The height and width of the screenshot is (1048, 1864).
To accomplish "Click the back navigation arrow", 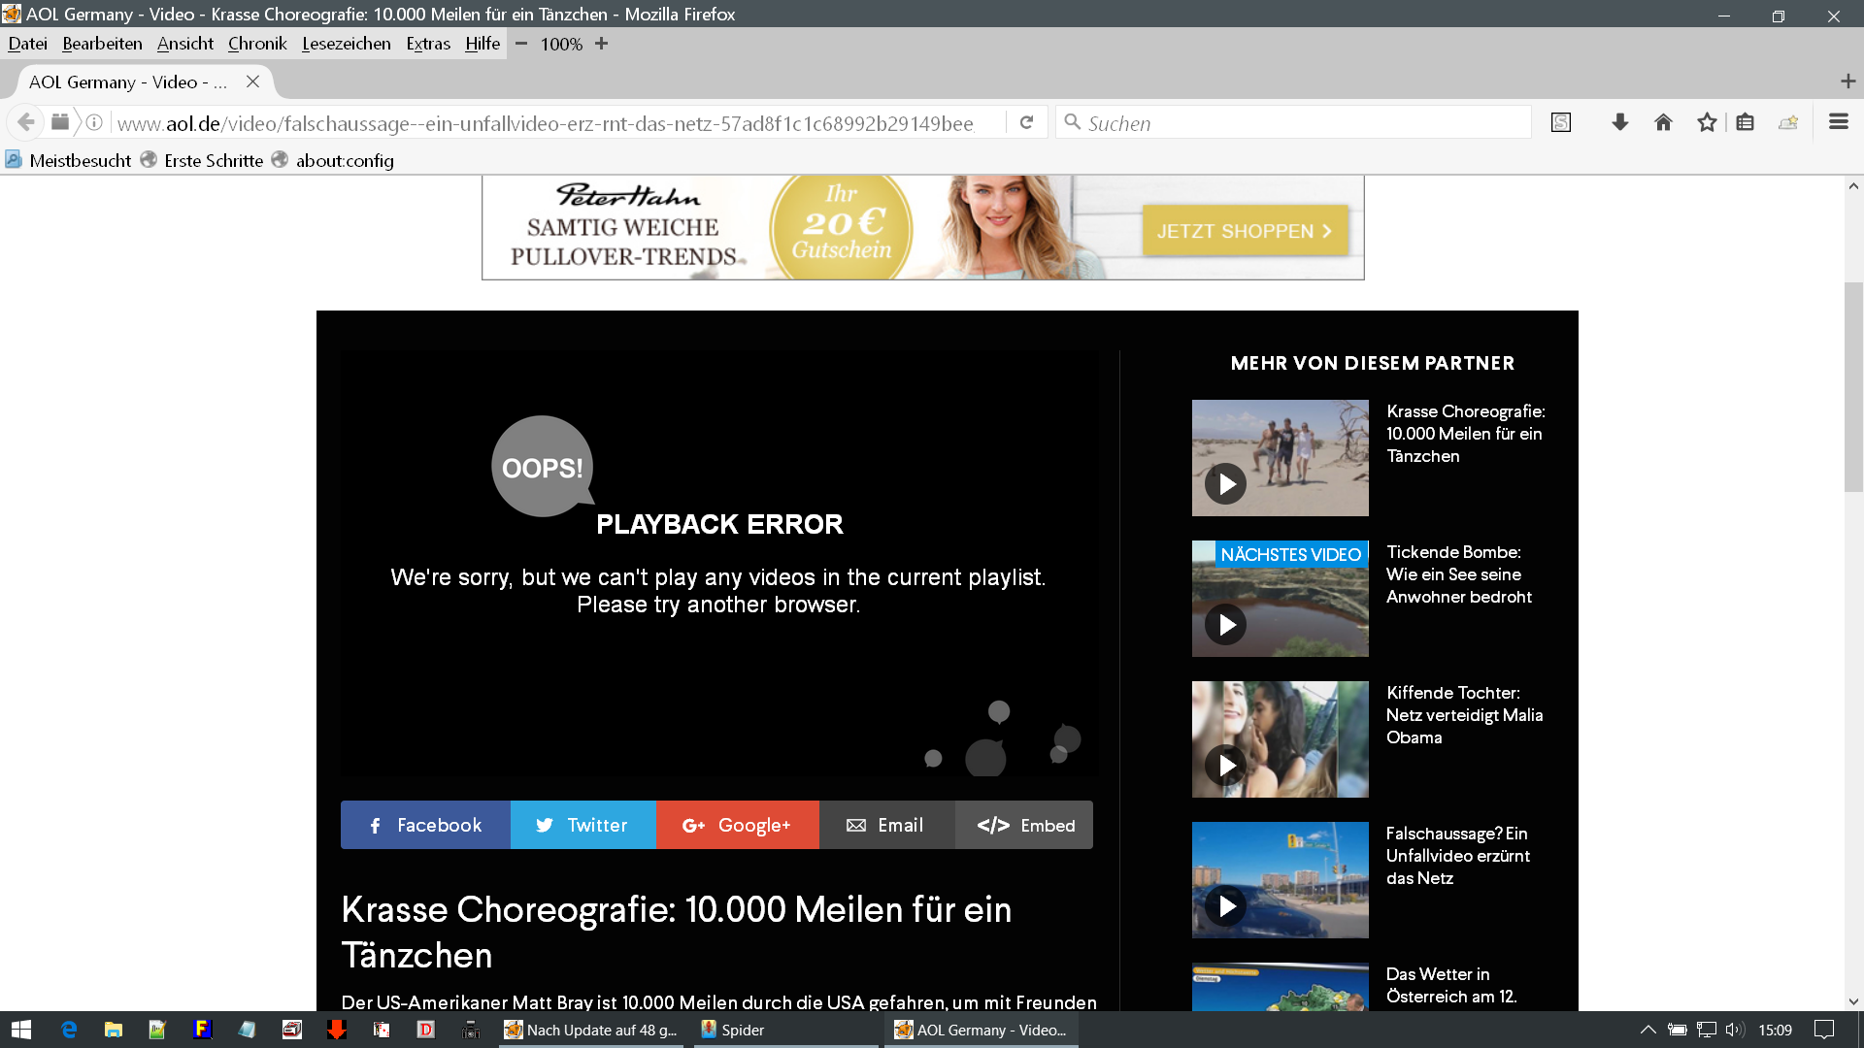I will 26,122.
